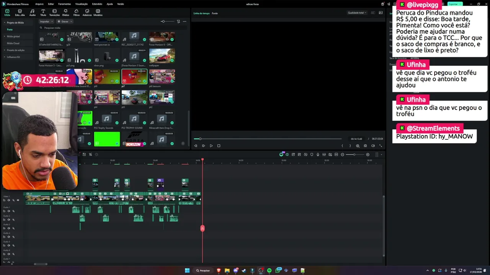Open the Ferramentas menu
The width and height of the screenshot is (490, 275).
64,4
